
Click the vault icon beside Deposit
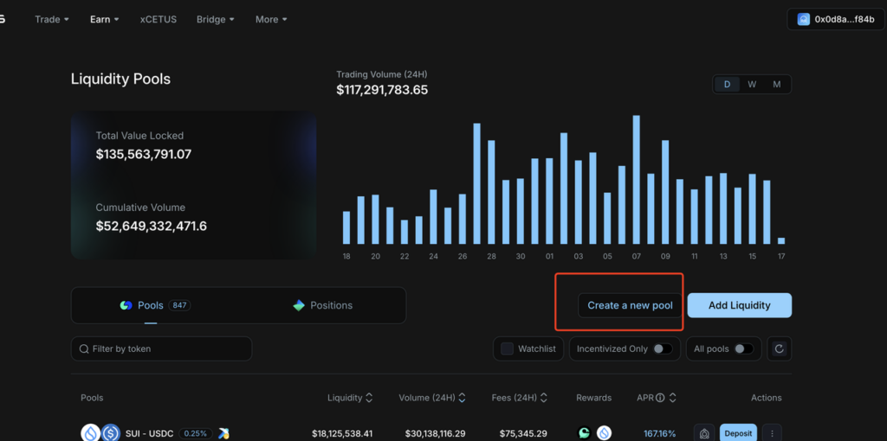point(704,434)
